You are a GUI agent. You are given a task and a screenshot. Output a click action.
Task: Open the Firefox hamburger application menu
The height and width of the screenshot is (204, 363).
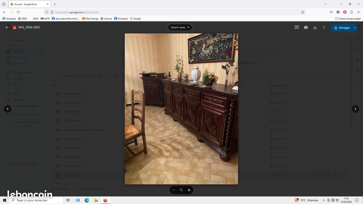[358, 12]
